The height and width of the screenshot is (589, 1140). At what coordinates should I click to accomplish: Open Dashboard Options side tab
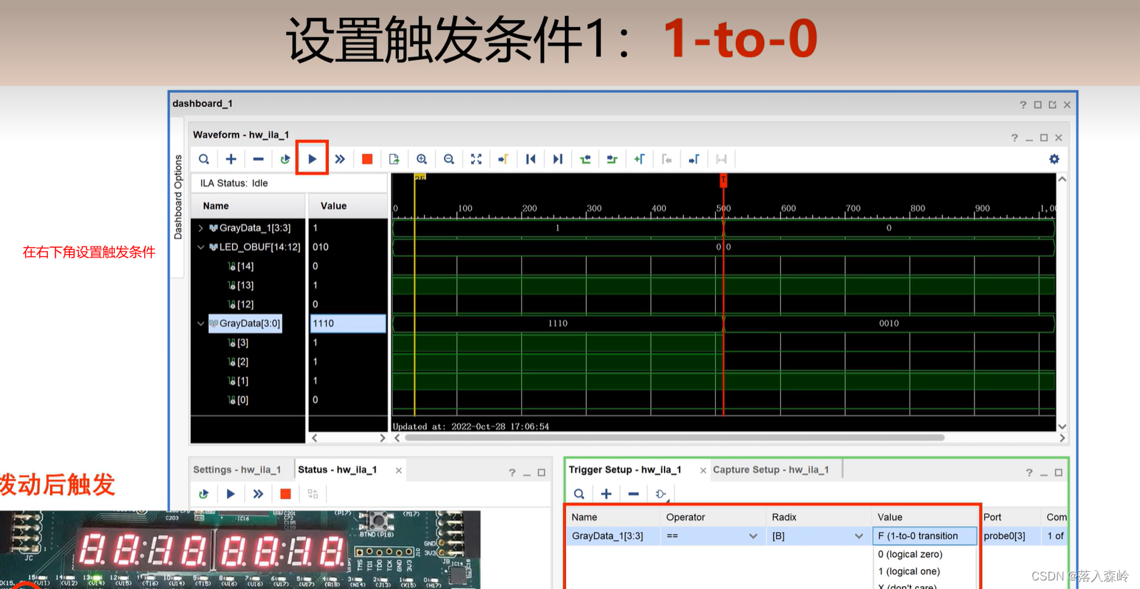tap(178, 197)
